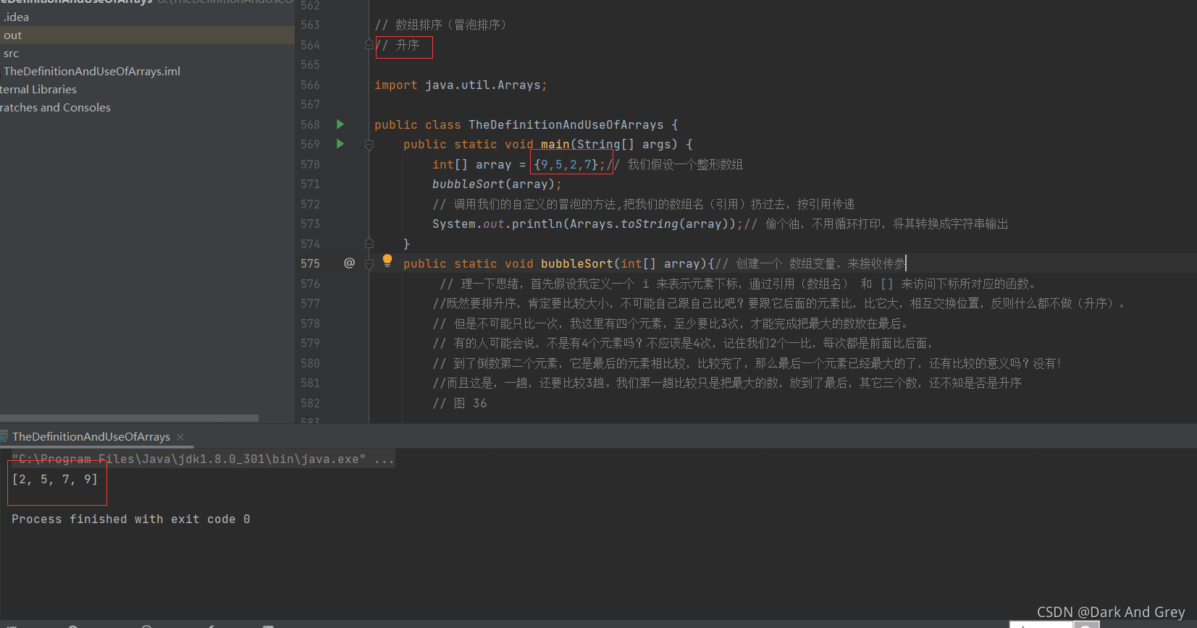Viewport: 1197px width, 628px height.
Task: Fold the bubbleSort method at line 575
Action: click(x=369, y=264)
